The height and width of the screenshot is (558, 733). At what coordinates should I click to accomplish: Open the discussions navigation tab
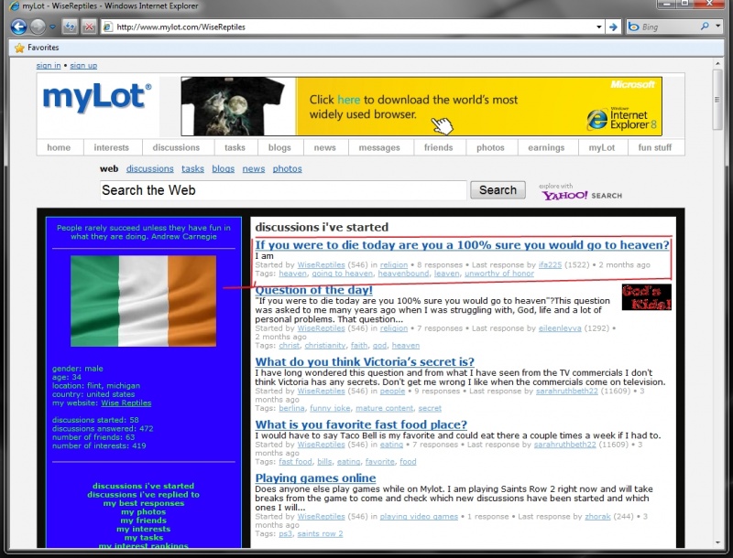pos(176,147)
